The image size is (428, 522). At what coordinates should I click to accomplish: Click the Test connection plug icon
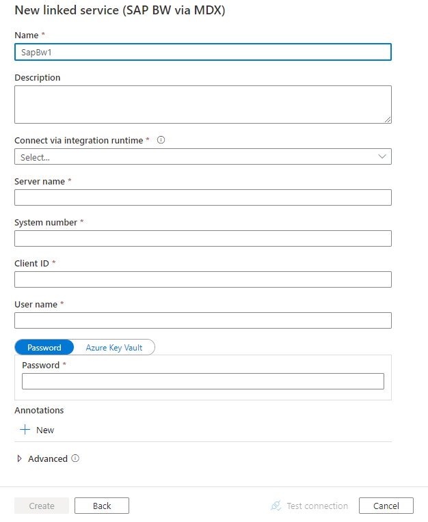click(276, 506)
